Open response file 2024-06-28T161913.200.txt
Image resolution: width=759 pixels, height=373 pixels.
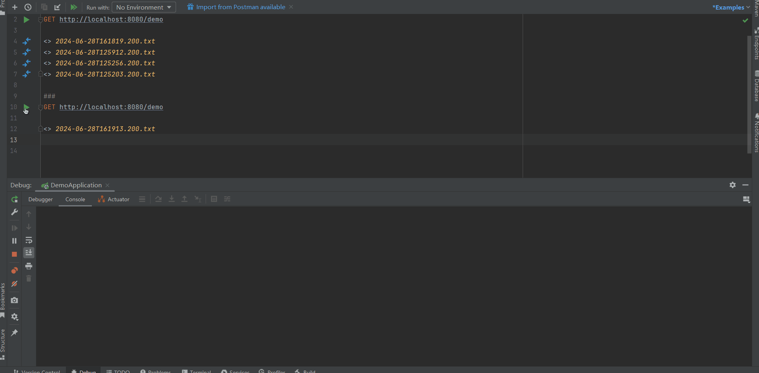(105, 129)
